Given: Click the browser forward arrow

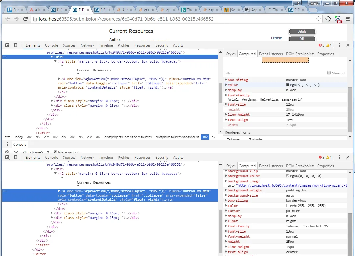Looking at the screenshot, I should click(x=16, y=19).
